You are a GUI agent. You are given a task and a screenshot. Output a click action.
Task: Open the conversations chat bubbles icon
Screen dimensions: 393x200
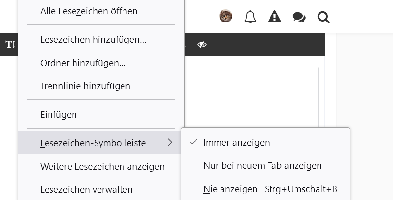click(299, 18)
